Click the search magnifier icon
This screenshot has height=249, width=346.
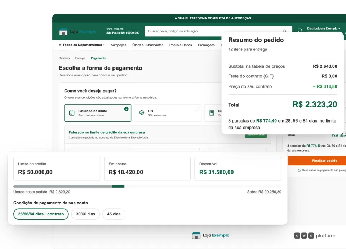click(x=285, y=31)
